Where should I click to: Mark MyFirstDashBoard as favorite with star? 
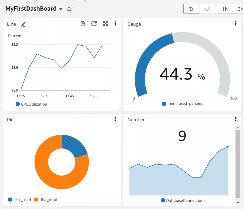(69, 9)
